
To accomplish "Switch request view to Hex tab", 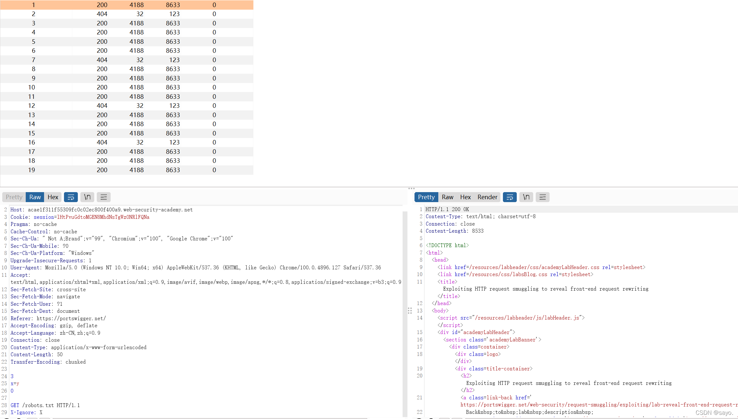I will pyautogui.click(x=53, y=197).
